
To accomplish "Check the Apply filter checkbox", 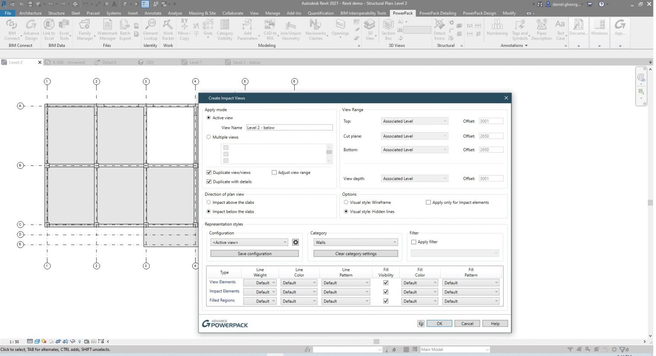I will (413, 242).
